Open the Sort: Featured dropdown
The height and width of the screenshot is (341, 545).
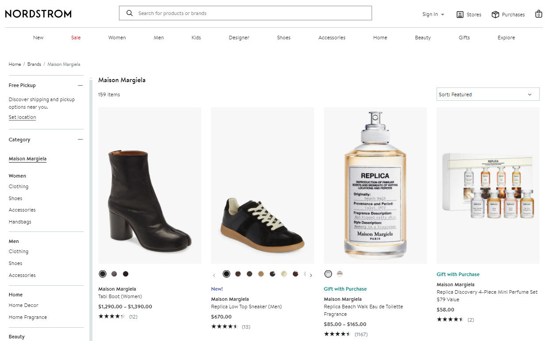[488, 95]
